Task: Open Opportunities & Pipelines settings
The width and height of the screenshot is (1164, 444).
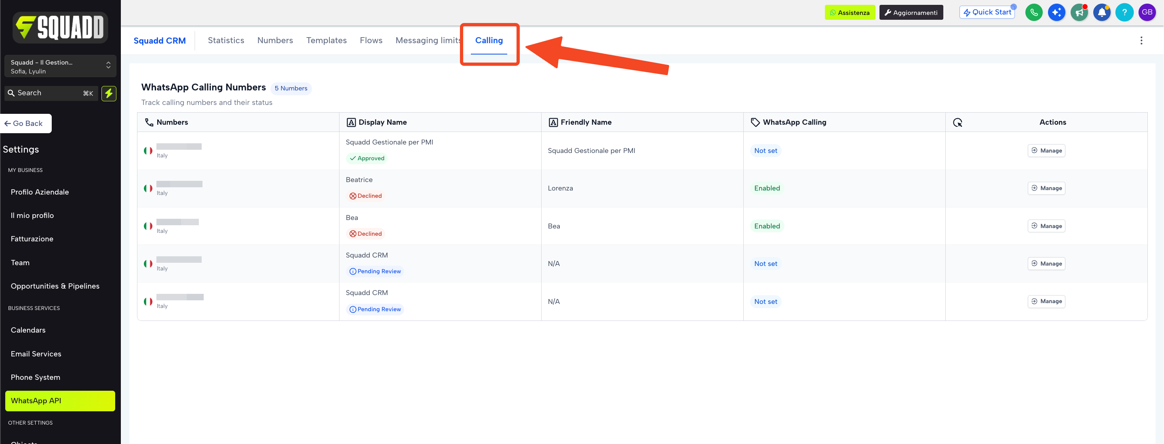Action: (55, 287)
